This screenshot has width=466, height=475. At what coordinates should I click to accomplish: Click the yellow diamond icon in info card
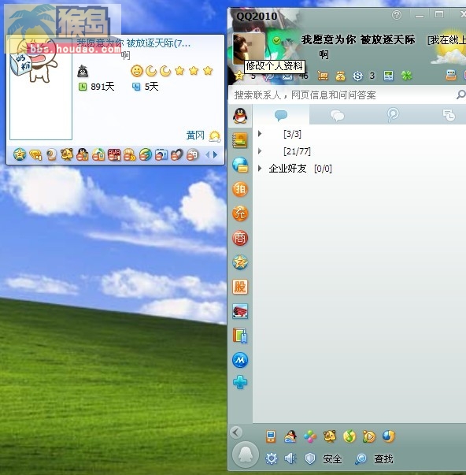coord(35,155)
